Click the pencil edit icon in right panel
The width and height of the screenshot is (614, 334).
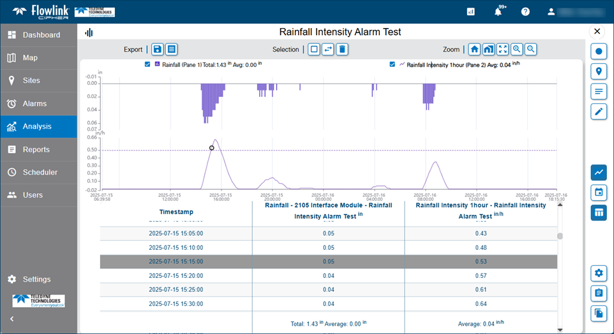point(599,112)
